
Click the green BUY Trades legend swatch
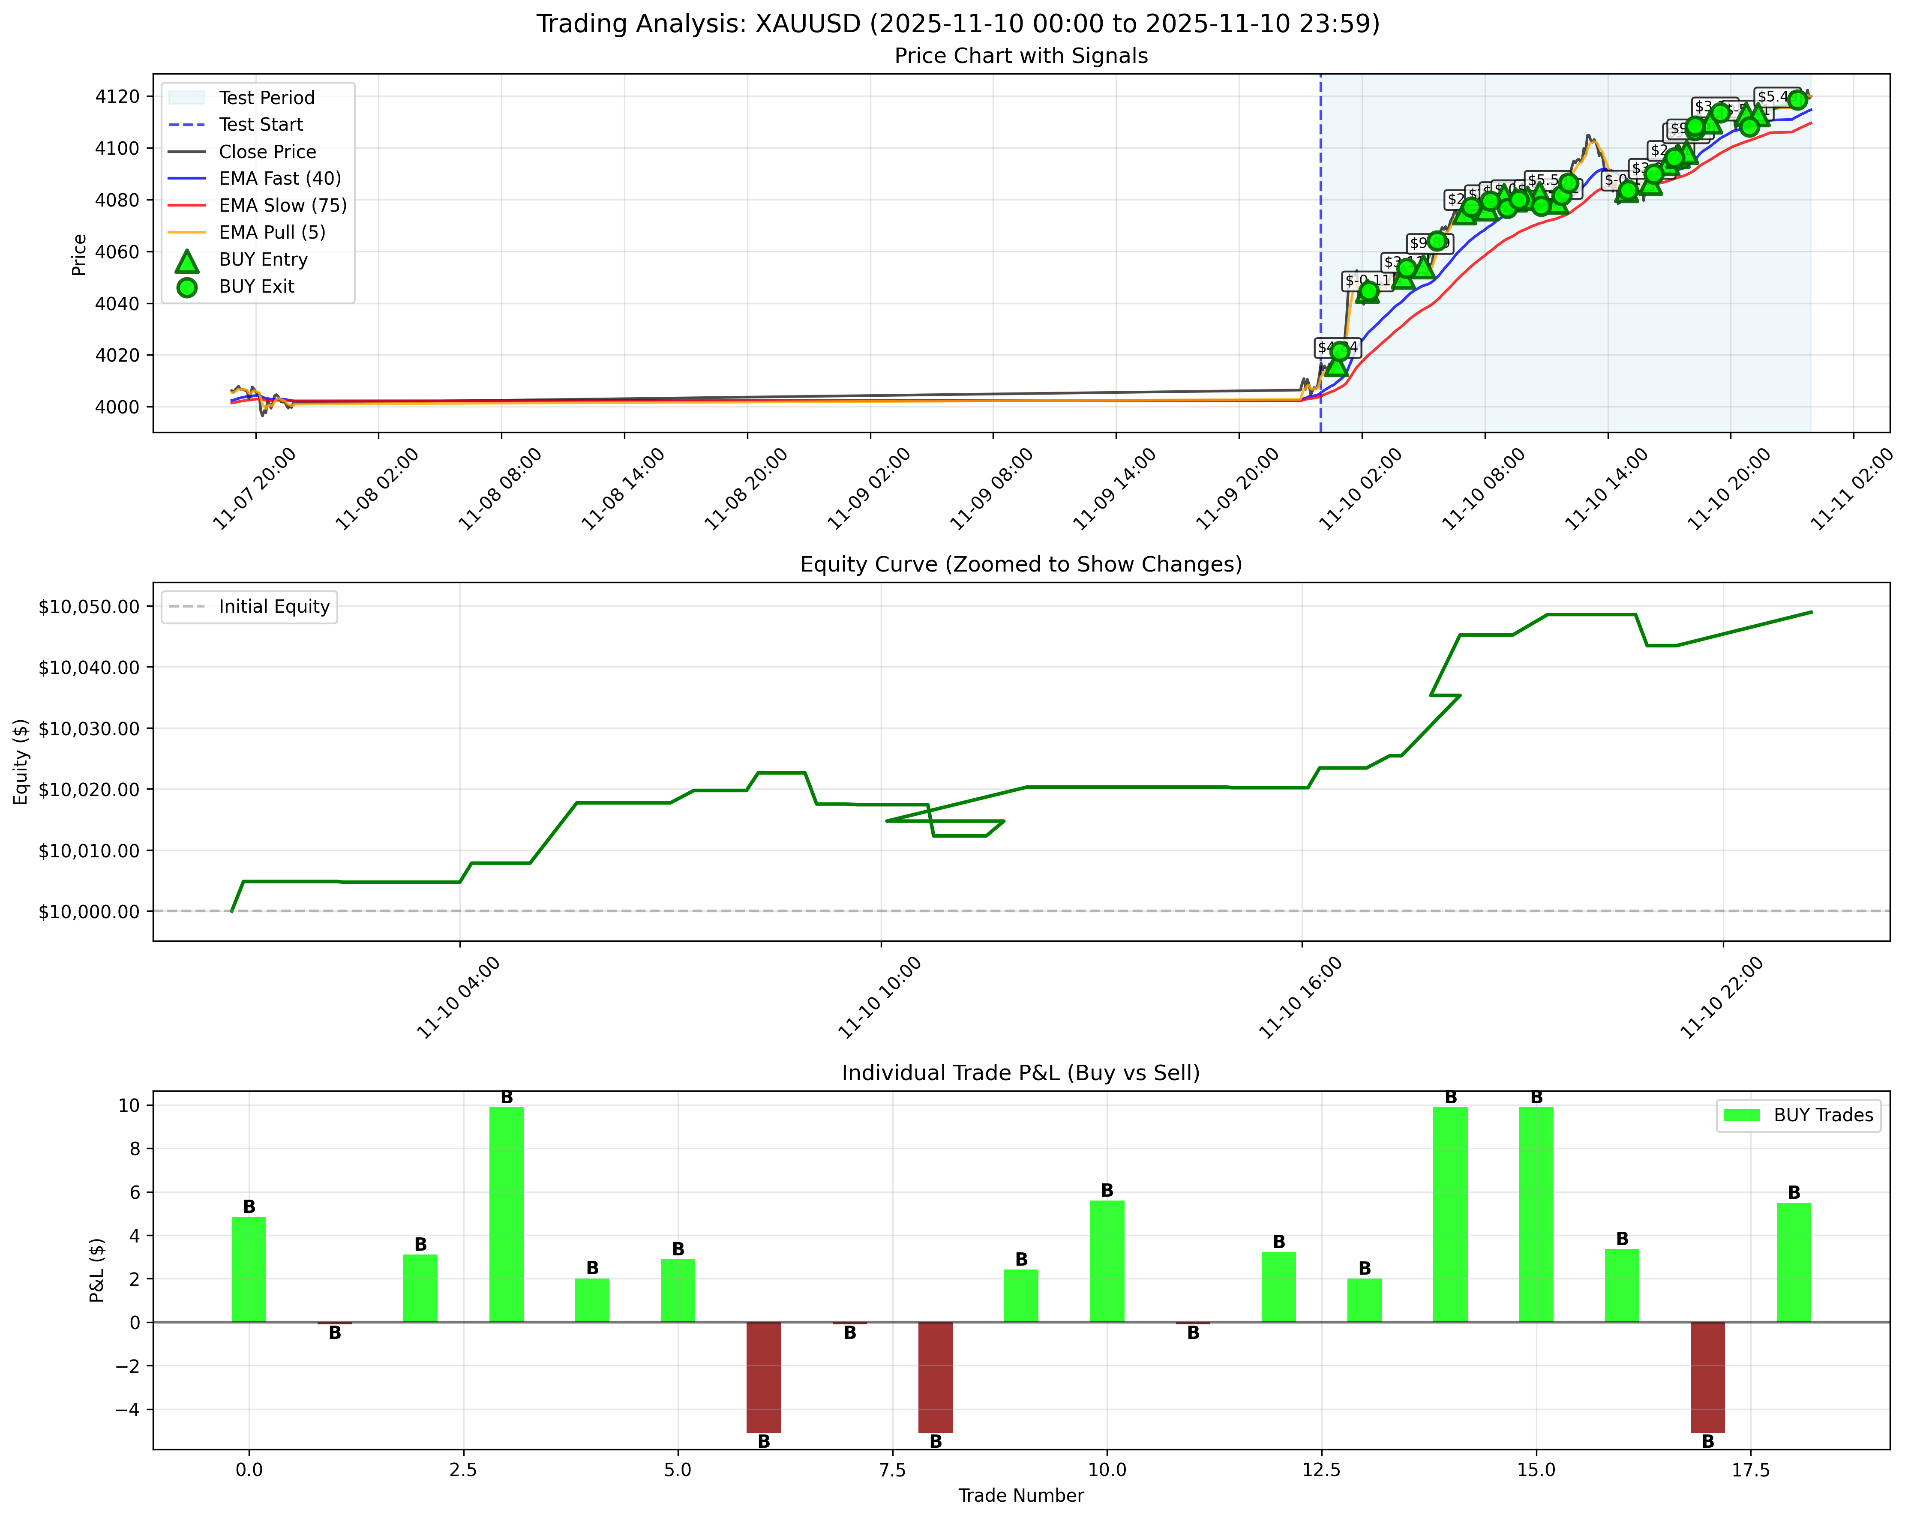(x=1741, y=1116)
